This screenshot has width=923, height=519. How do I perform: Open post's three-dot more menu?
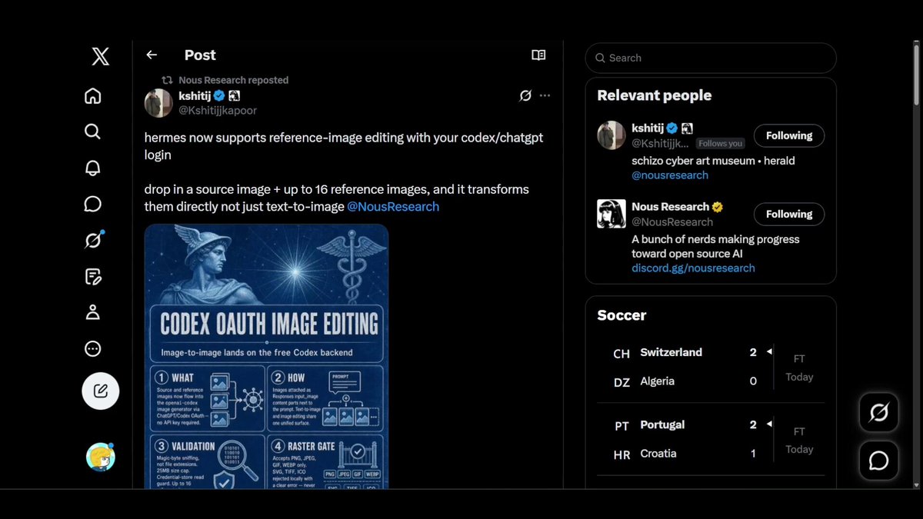pyautogui.click(x=545, y=95)
